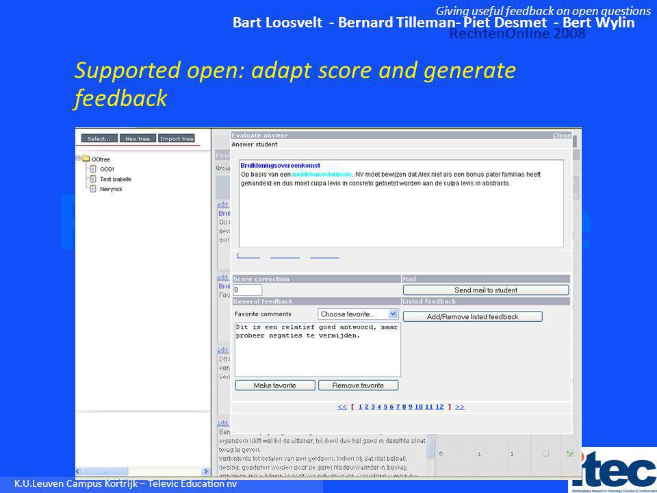Open page 7 in pagination
The width and height of the screenshot is (657, 493).
398,407
